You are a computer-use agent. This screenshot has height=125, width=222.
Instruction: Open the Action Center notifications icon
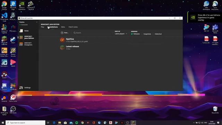coord(218,123)
